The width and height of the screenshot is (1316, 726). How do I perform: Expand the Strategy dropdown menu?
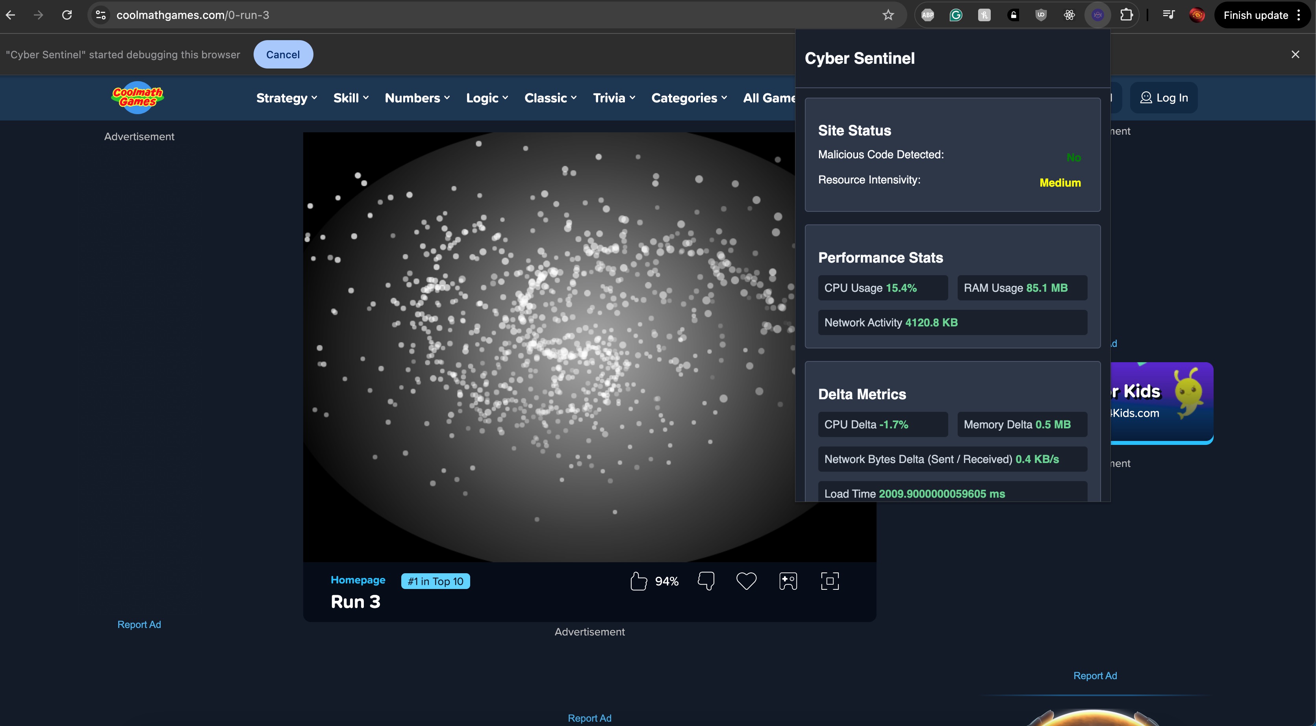tap(286, 98)
